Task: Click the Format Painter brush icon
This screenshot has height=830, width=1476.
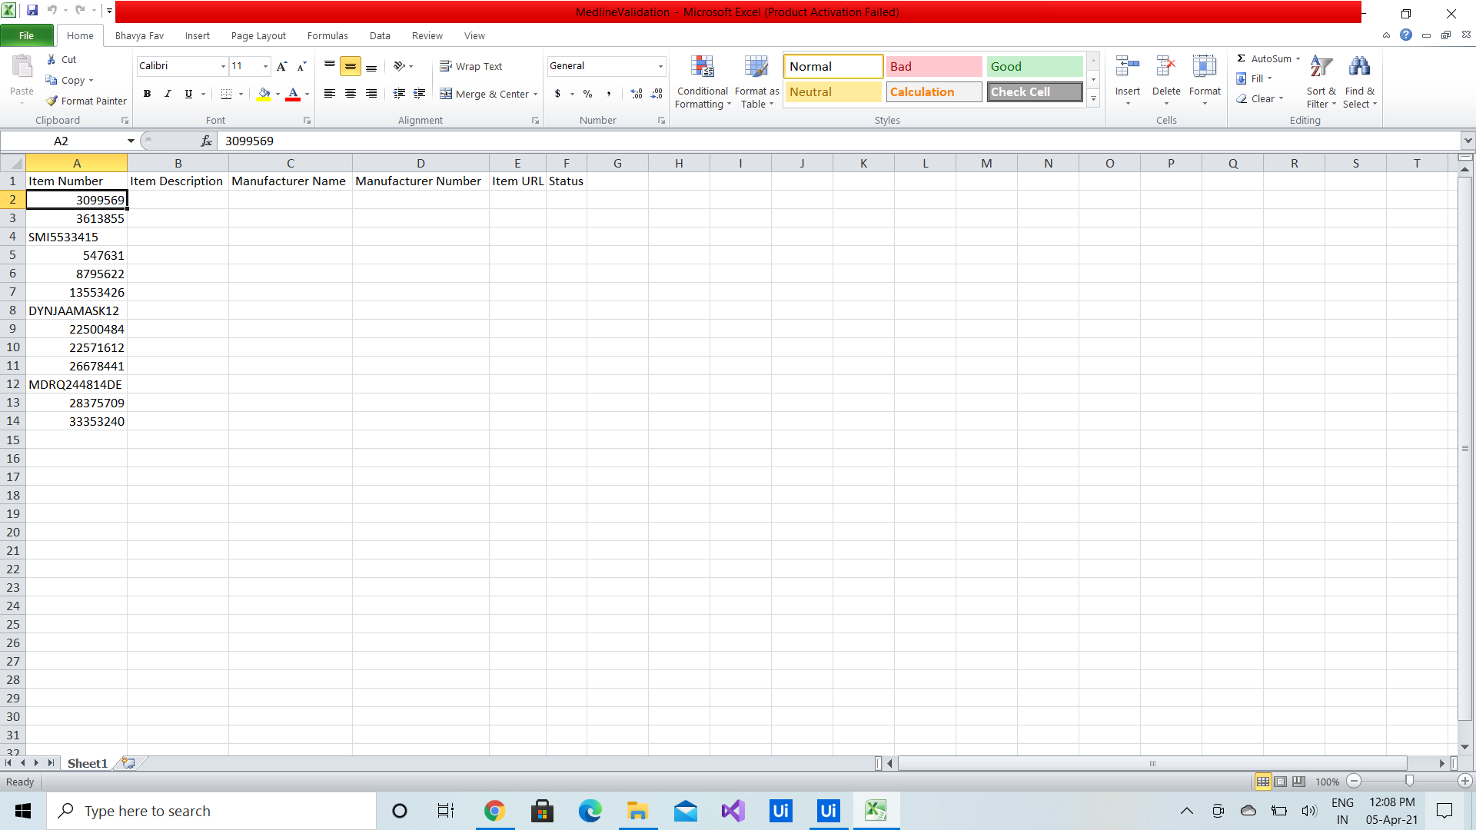Action: (x=52, y=101)
